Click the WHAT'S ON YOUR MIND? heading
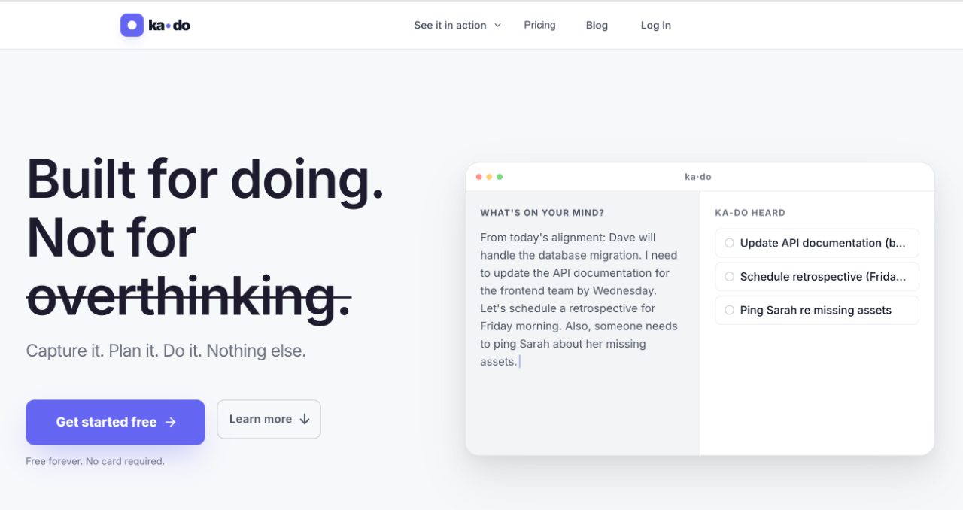This screenshot has width=963, height=510. click(x=542, y=213)
